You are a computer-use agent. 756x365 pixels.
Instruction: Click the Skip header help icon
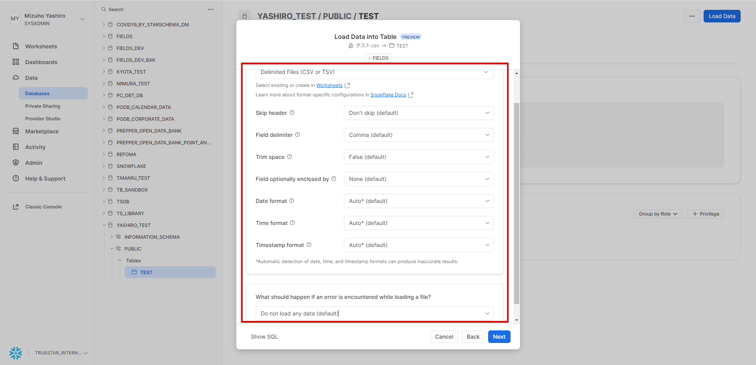(292, 113)
